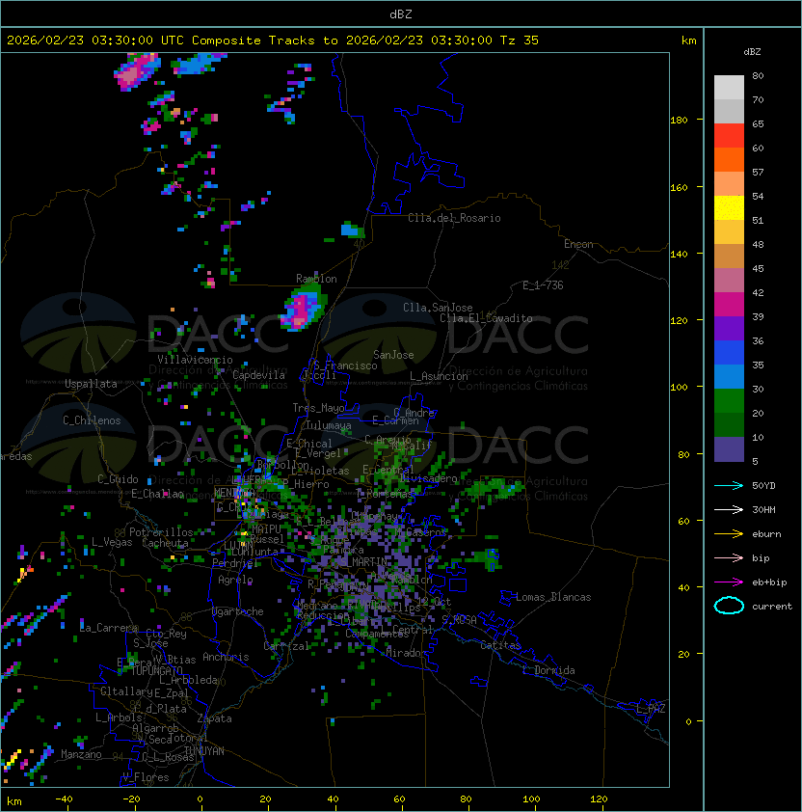Click the 'Tulumaya' place label
802x812 pixels.
click(x=329, y=425)
